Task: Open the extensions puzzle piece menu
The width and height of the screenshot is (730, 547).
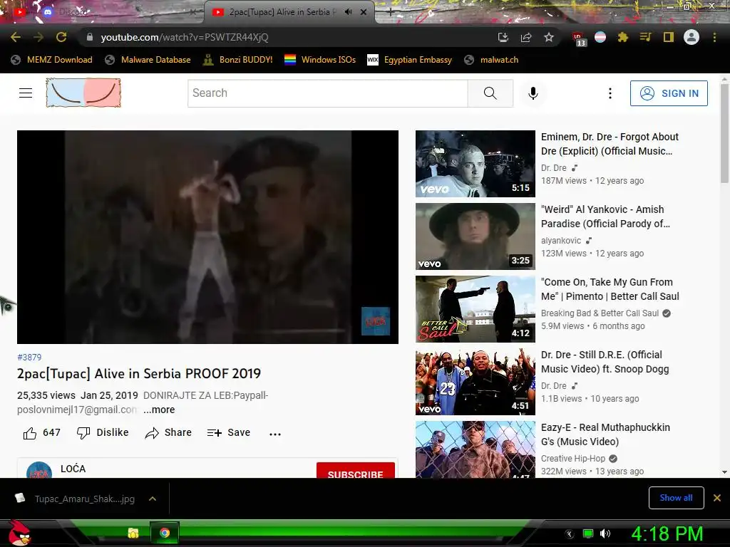Action: 623,37
